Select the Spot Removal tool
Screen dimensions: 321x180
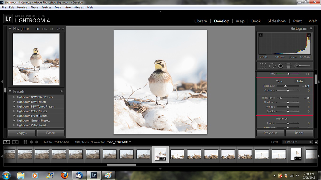coord(272,66)
